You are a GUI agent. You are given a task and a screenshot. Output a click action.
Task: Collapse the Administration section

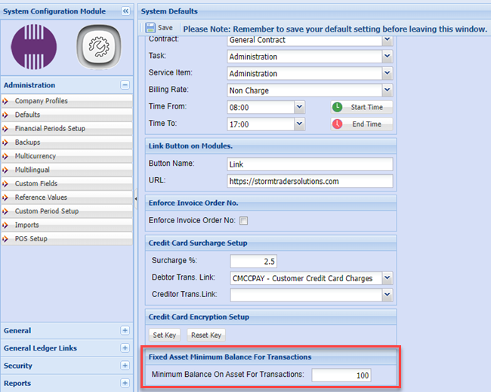[x=125, y=85]
